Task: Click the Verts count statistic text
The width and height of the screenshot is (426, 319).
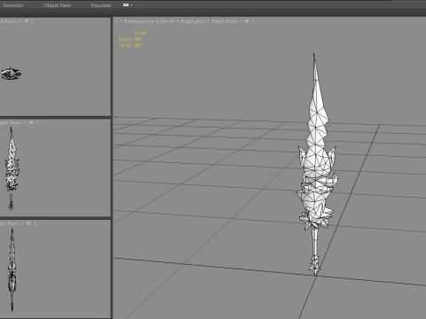Action: [130, 45]
